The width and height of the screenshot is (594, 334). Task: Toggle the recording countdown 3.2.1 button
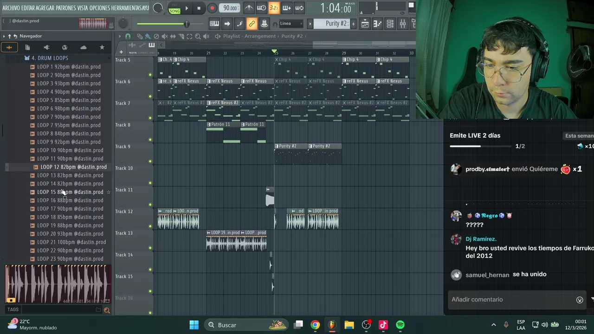pos(274,8)
